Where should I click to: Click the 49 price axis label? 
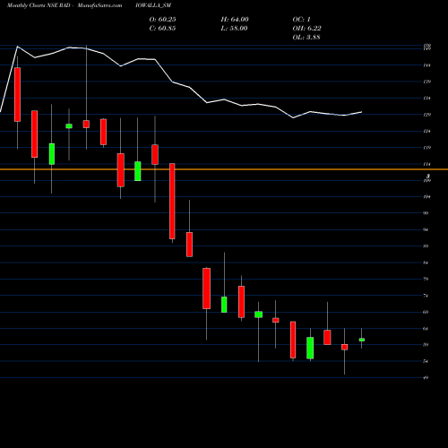tap(426, 378)
